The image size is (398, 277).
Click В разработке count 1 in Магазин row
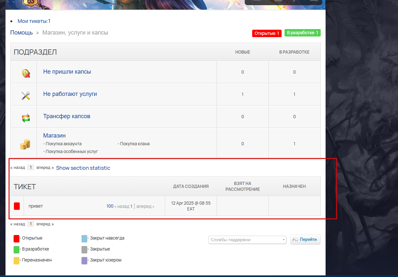(x=294, y=144)
